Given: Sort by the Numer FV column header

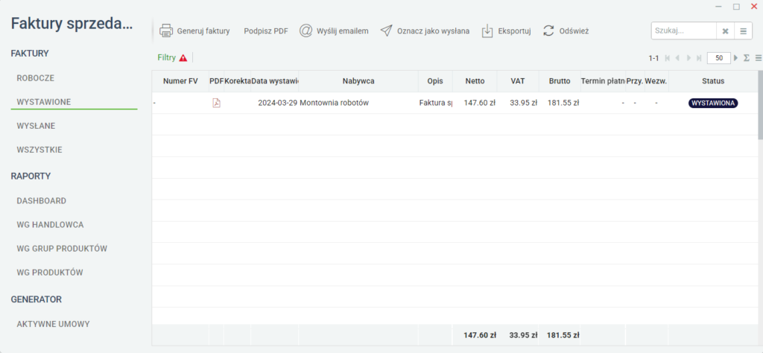Looking at the screenshot, I should click(x=180, y=81).
